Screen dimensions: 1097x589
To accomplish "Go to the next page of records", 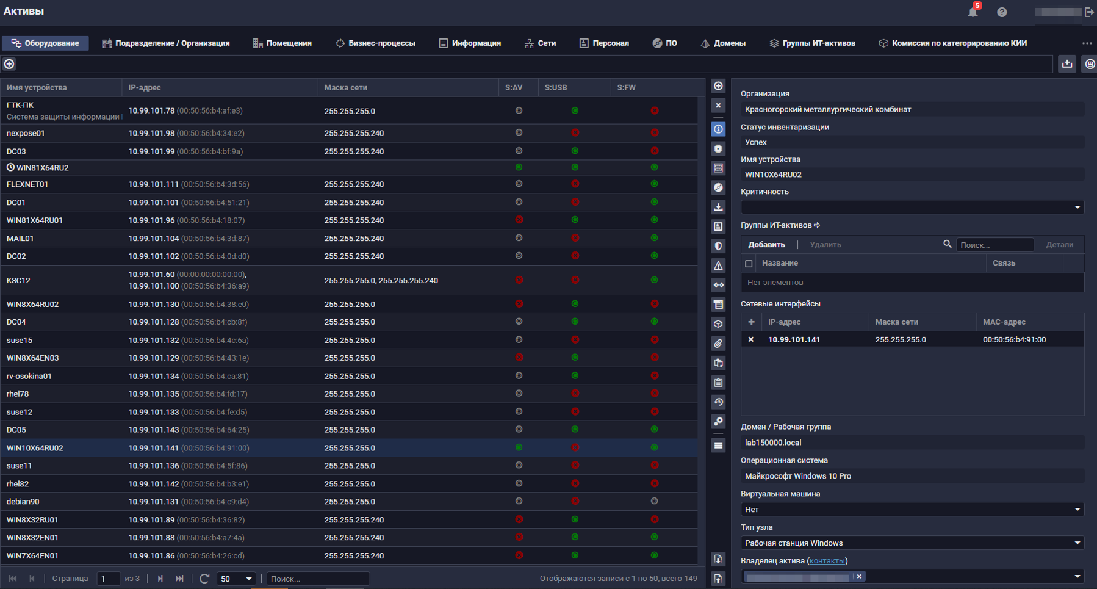I will click(x=160, y=579).
